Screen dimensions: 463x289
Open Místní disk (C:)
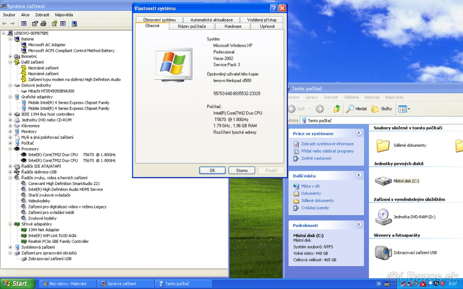[384, 181]
